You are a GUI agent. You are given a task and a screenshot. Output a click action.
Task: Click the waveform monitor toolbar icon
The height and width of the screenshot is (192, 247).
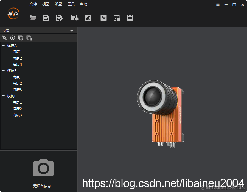pos(103,18)
